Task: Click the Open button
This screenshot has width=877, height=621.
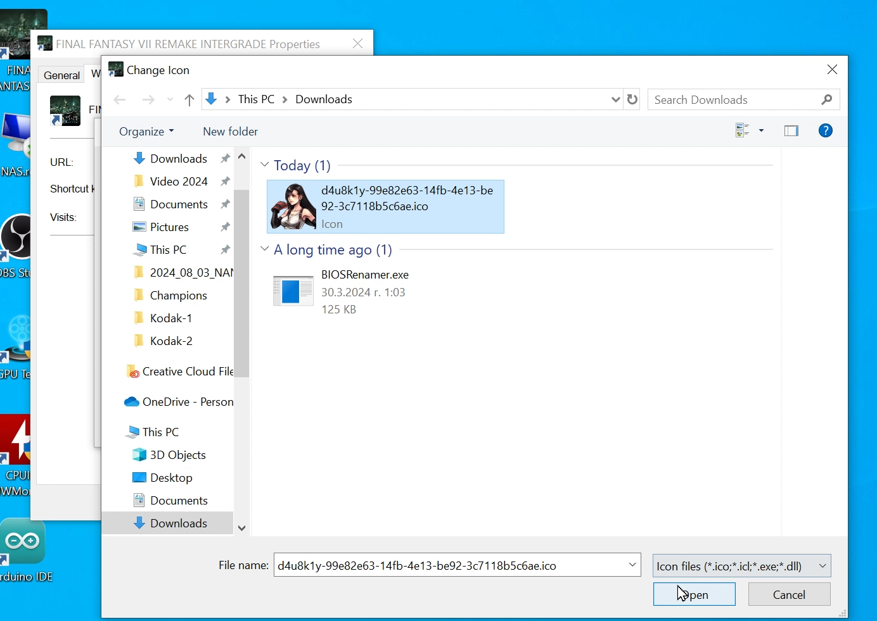Action: click(x=695, y=594)
